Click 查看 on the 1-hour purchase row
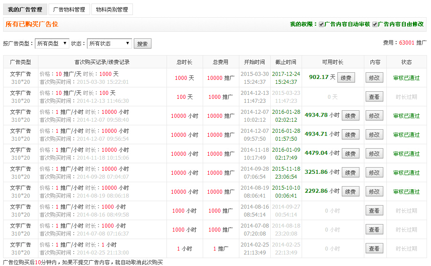431x266 pixels. 374,248
